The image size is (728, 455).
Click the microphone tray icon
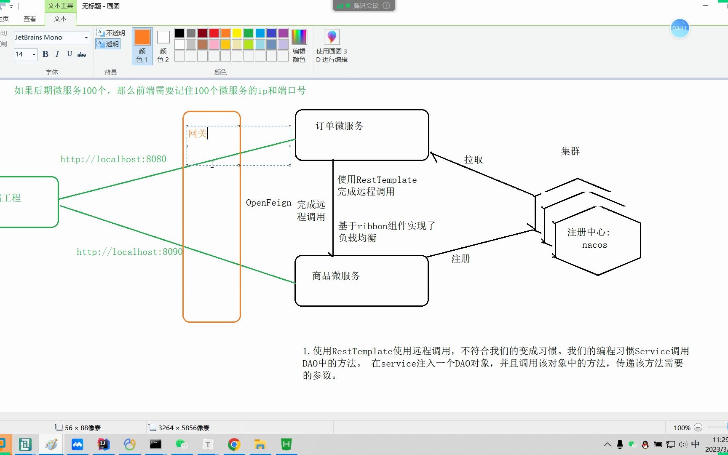click(x=620, y=444)
